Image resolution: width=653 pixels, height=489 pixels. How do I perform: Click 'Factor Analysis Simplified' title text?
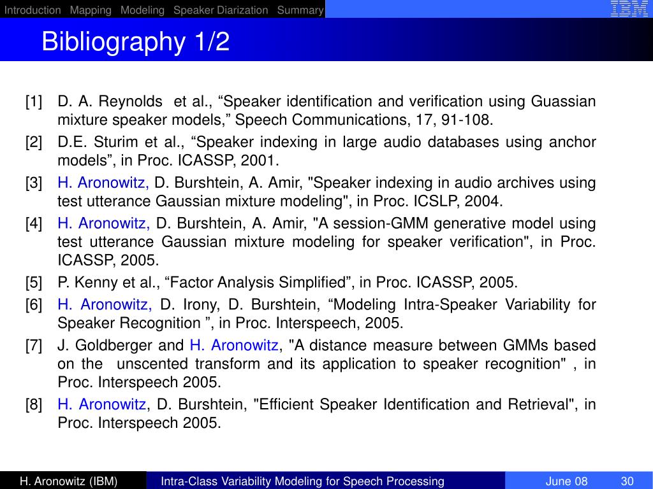pos(258,282)
